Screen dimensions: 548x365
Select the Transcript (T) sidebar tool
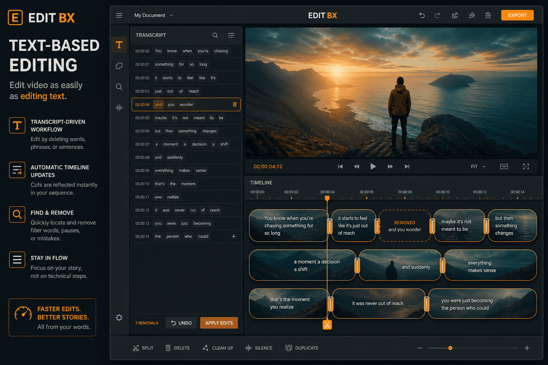coord(119,45)
